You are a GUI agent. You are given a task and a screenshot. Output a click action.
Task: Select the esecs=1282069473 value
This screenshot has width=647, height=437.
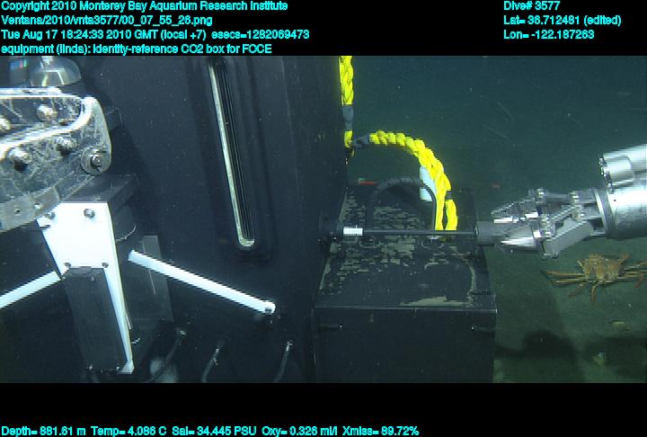pyautogui.click(x=261, y=34)
